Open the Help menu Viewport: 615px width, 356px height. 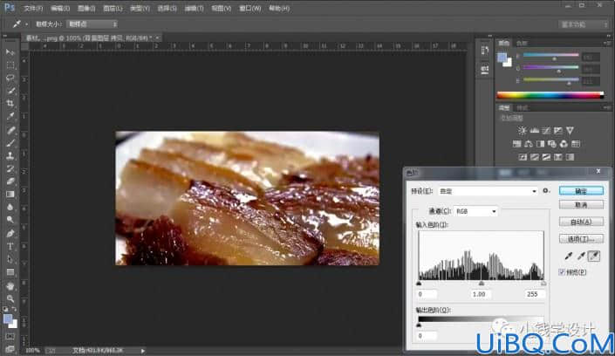[279, 8]
